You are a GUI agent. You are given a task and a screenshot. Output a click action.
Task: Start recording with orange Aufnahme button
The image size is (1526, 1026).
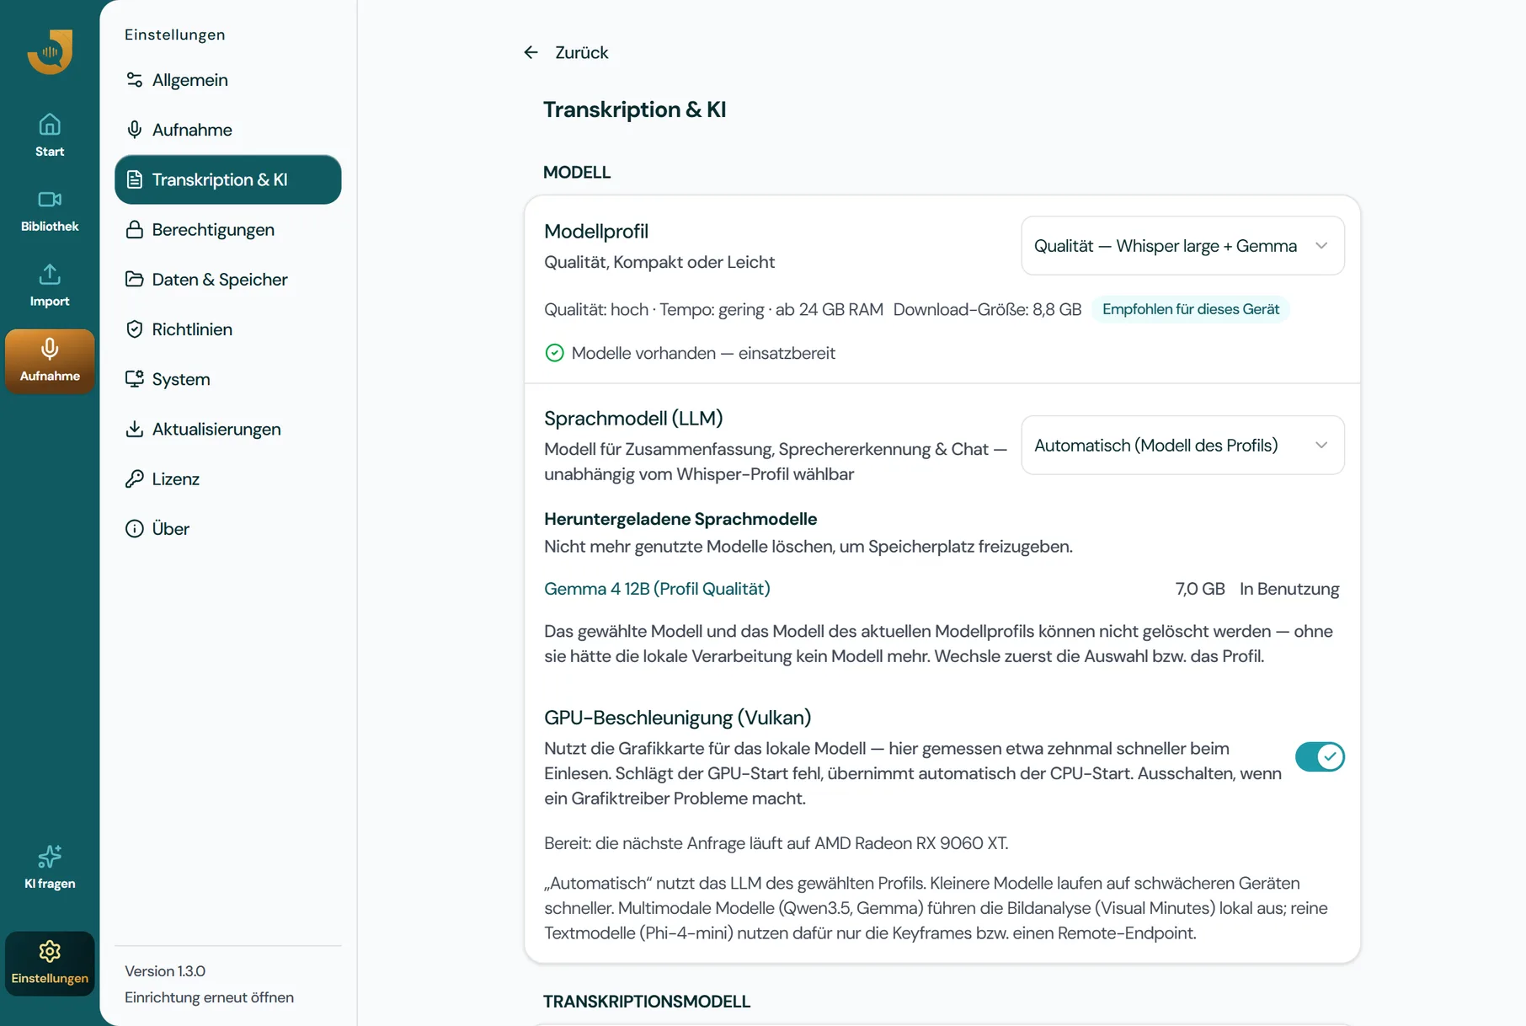coord(50,361)
